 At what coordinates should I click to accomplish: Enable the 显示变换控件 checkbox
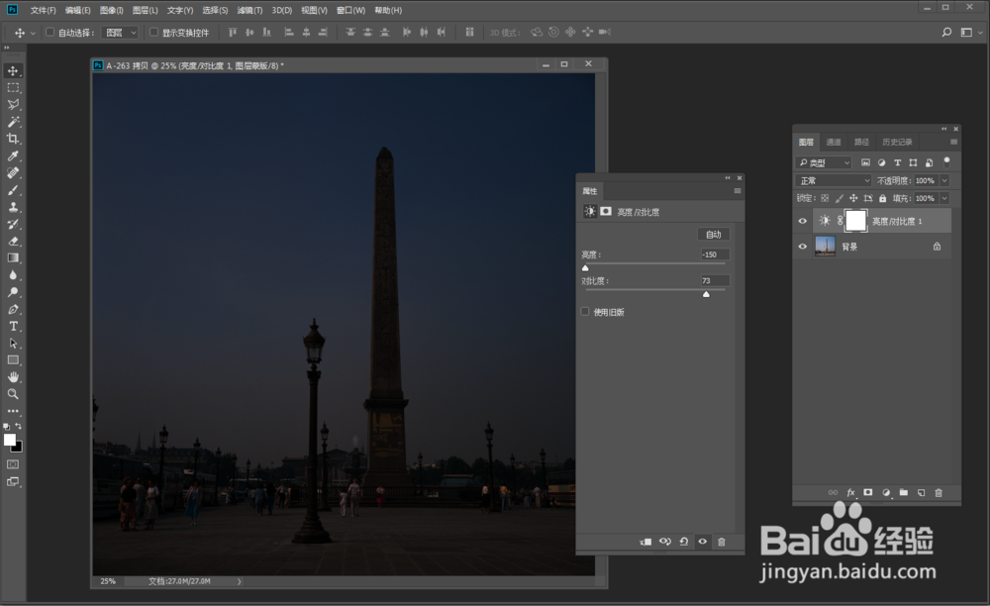(153, 33)
